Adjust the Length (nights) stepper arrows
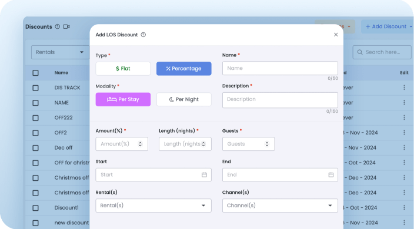The width and height of the screenshot is (414, 229). [x=203, y=144]
